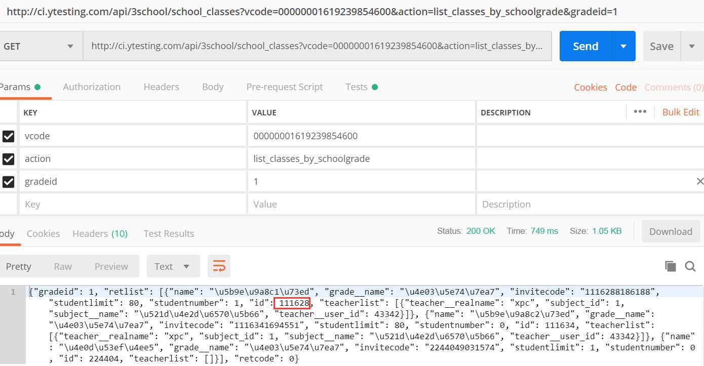Expand the Send button dropdown arrow
Viewport: 704px width, 366px height.
tap(623, 46)
